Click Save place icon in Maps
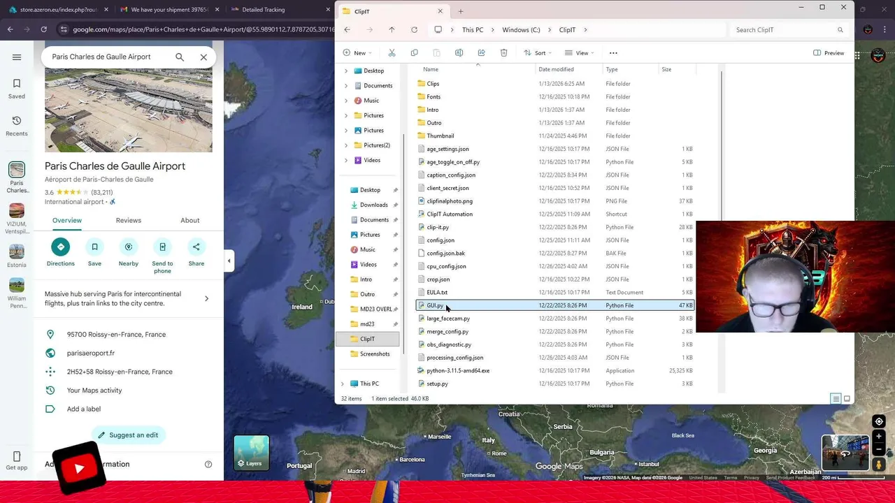Viewport: 895px width, 503px height. pos(94,247)
